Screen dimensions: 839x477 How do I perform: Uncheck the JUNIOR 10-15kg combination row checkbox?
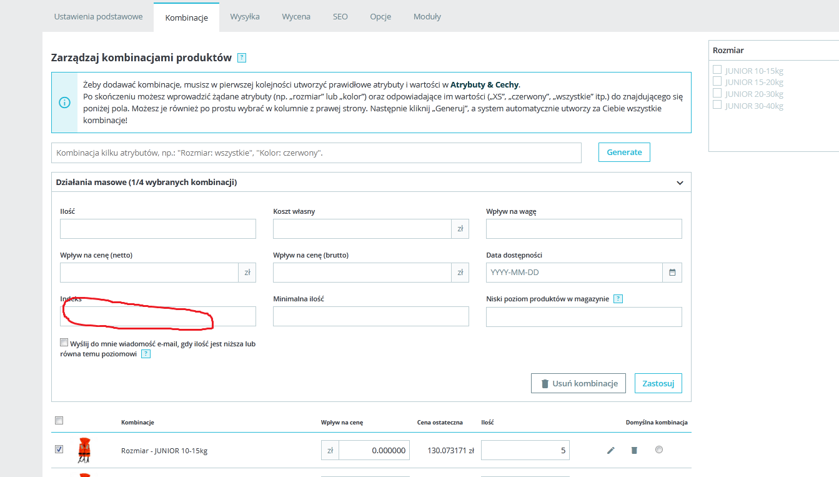(59, 449)
